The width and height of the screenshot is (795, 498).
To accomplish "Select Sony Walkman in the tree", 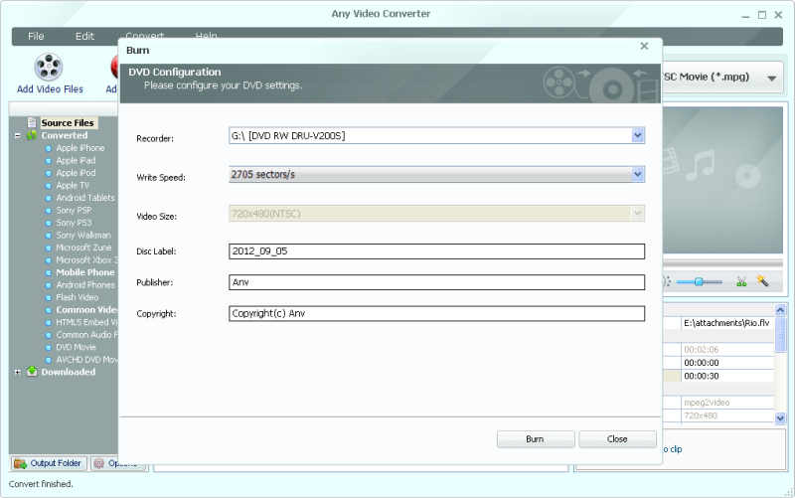I will [83, 235].
